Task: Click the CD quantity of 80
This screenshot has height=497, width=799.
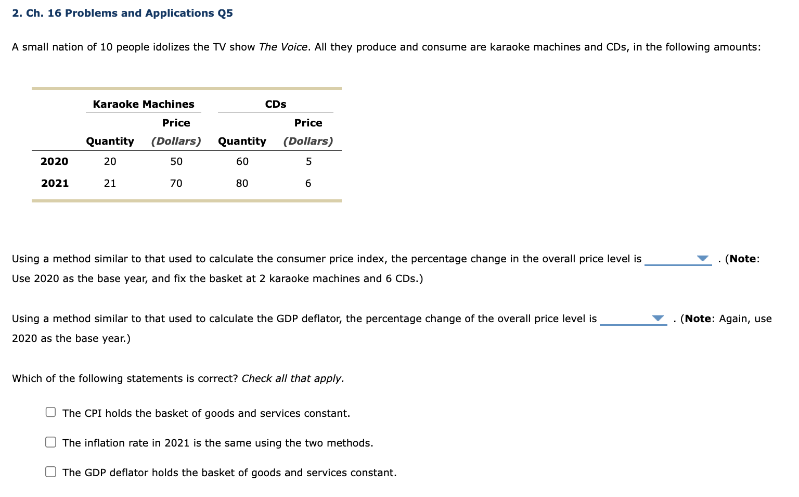Action: [242, 183]
